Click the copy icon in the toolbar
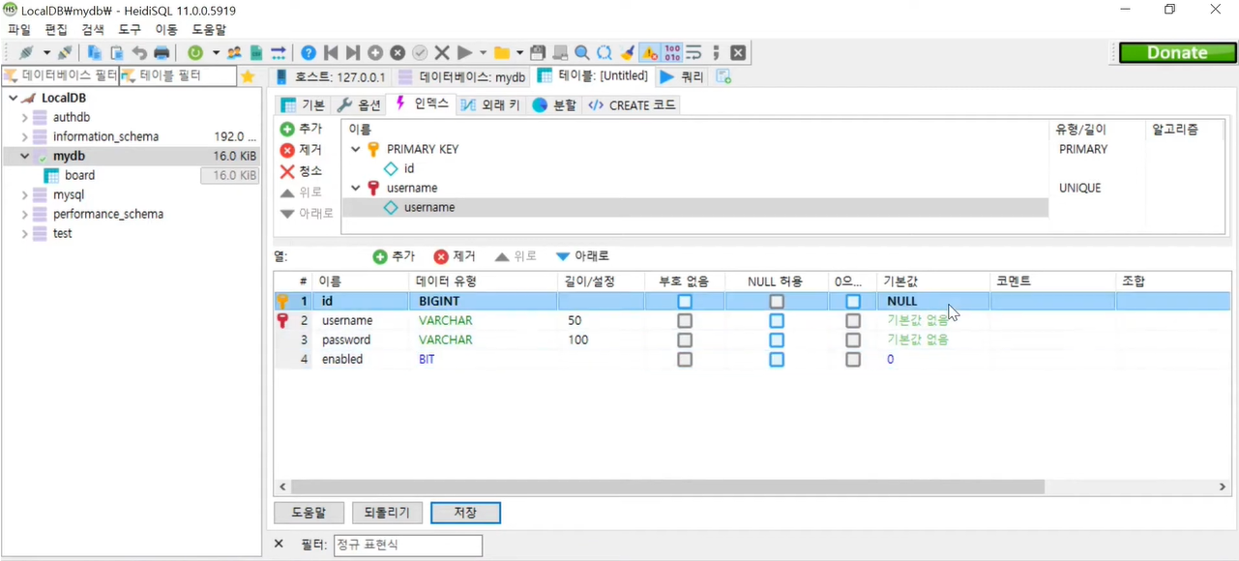Viewport: 1239px width, 561px height. pos(94,52)
